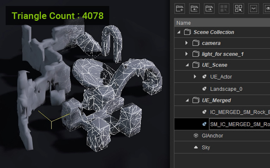Click the select objects grid cursor icon
This screenshot has width=270, height=168.
point(239,8)
